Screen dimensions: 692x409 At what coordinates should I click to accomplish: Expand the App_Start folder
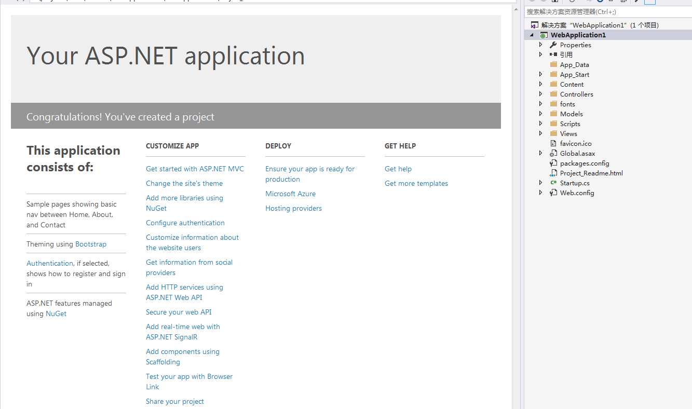pos(541,75)
